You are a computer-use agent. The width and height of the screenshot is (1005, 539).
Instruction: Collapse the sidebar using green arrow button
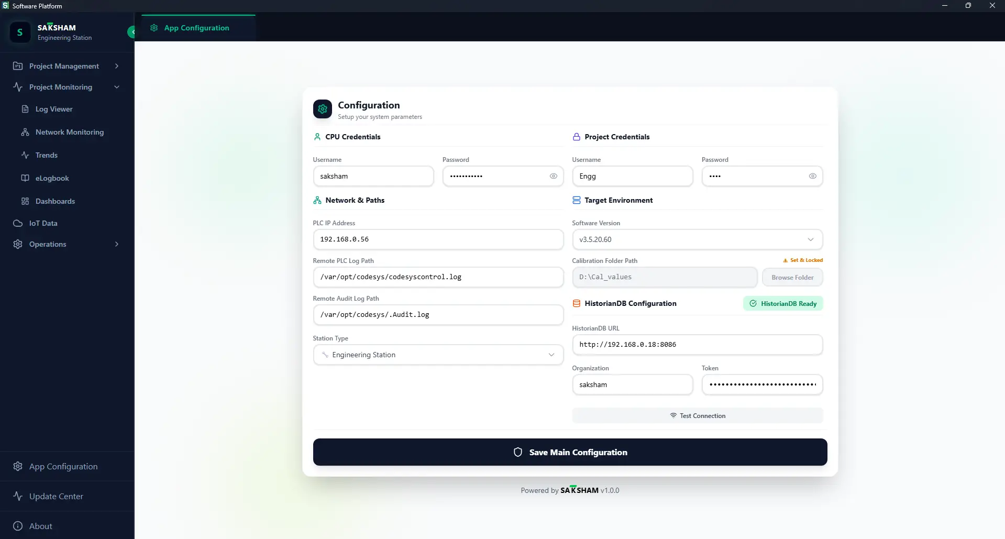tap(131, 32)
